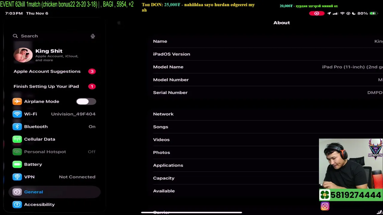Tap the red screen recording indicator
Image resolution: width=383 pixels, height=215 pixels.
pyautogui.click(x=317, y=13)
